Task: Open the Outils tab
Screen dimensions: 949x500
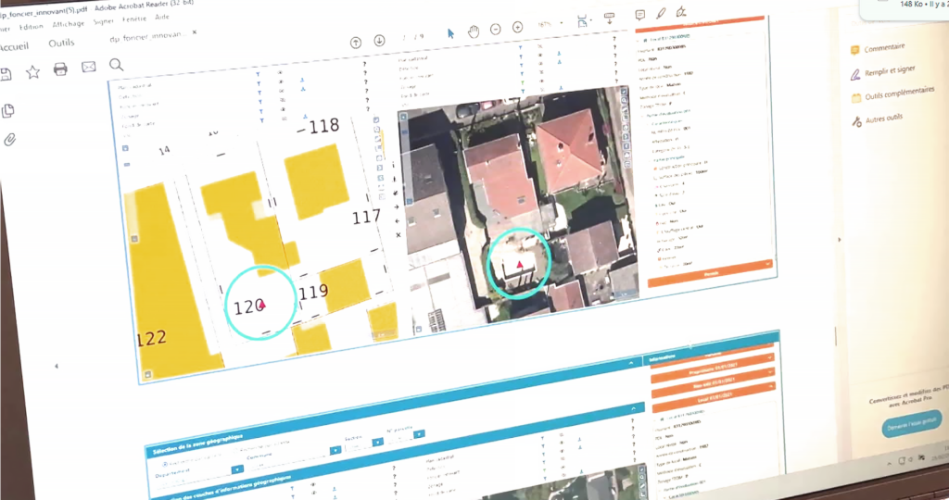Action: tap(61, 43)
